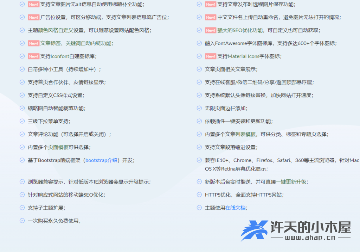Screen dimensions: 360x252
Task: Click the text 针对响应式网站的移动端SEO优化
Action: pos(66,195)
